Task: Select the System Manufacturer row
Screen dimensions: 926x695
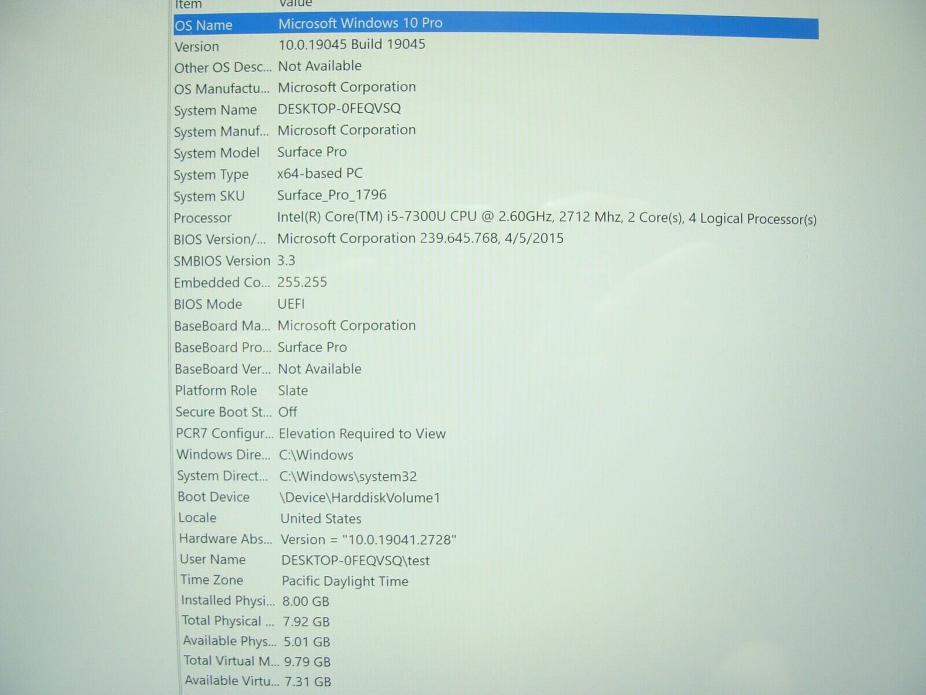Action: tap(496, 131)
